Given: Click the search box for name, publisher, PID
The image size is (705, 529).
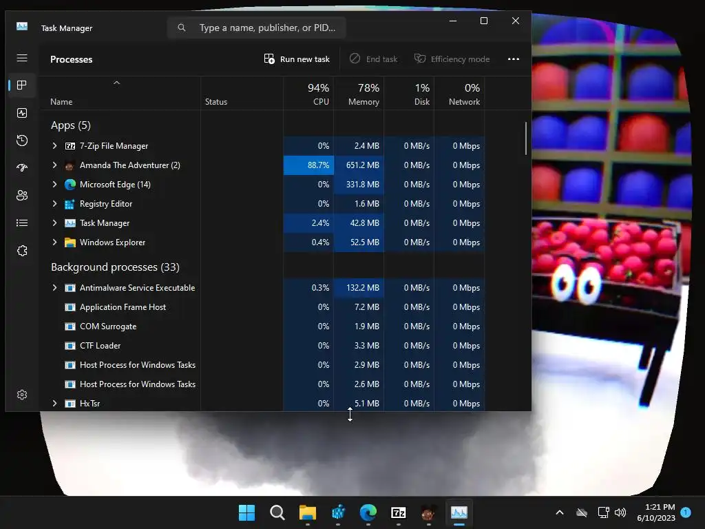Looking at the screenshot, I should pos(257,28).
